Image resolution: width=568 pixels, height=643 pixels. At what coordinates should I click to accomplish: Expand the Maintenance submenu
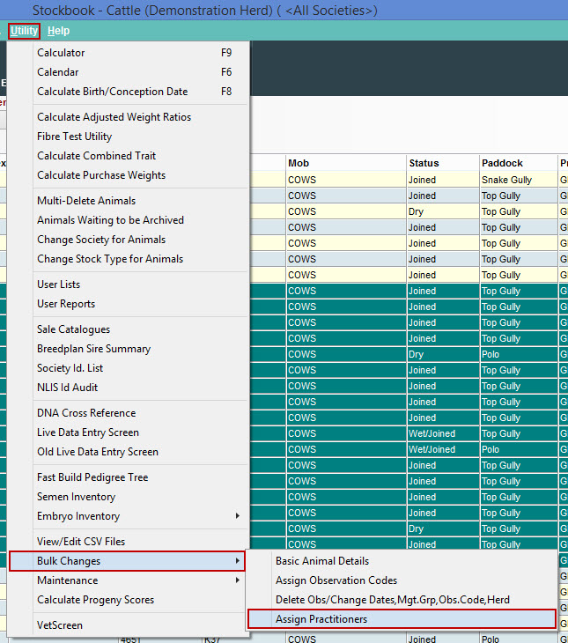click(128, 580)
